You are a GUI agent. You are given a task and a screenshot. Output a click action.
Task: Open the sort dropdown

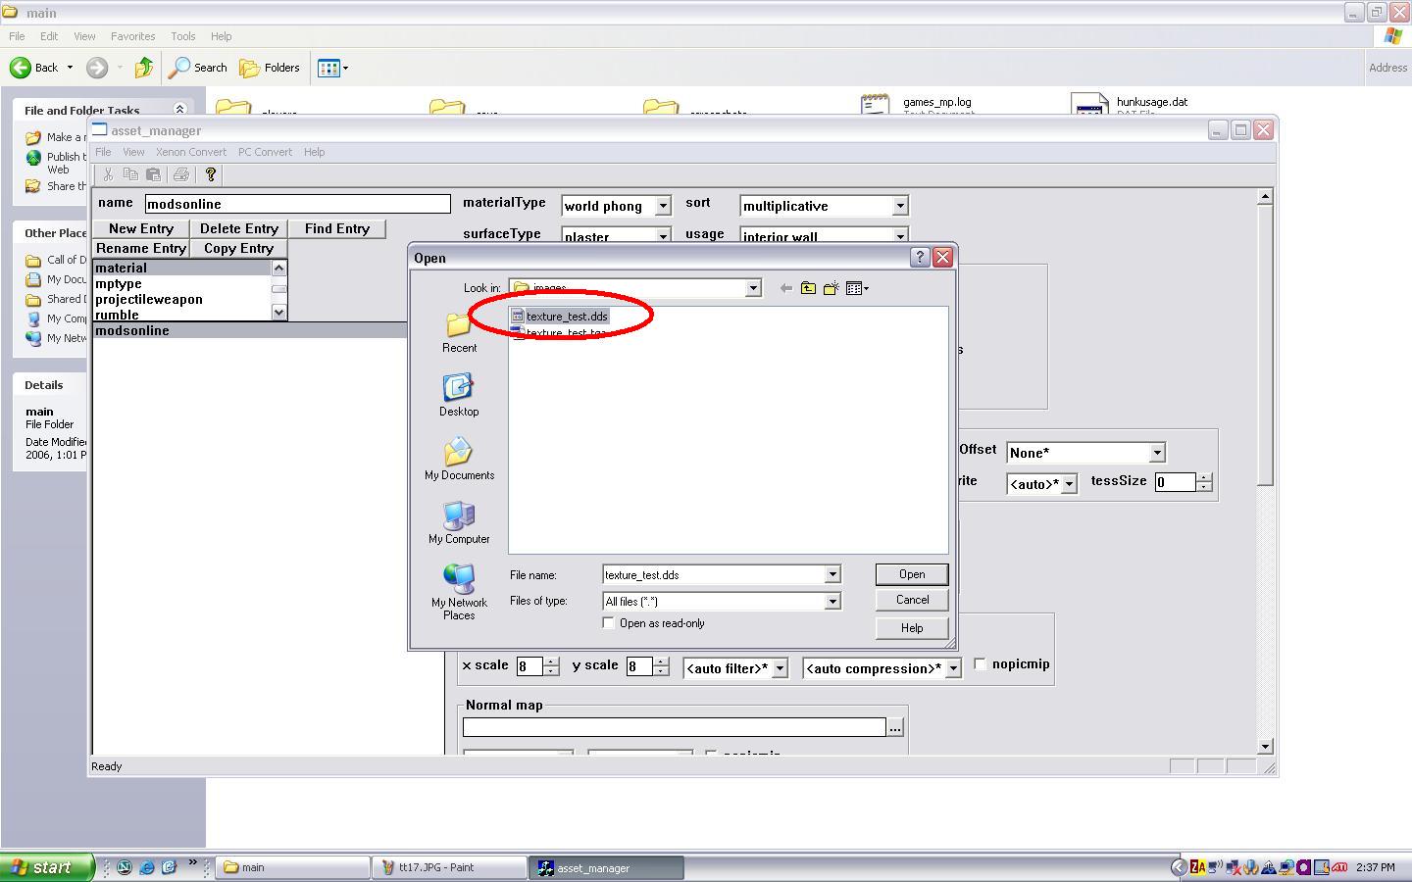click(900, 206)
